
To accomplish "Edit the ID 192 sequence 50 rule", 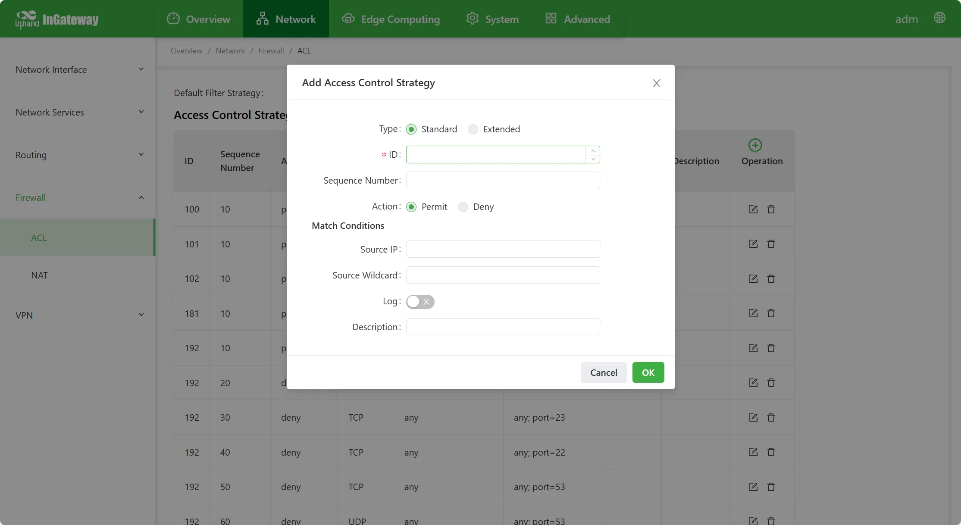I will [x=753, y=487].
